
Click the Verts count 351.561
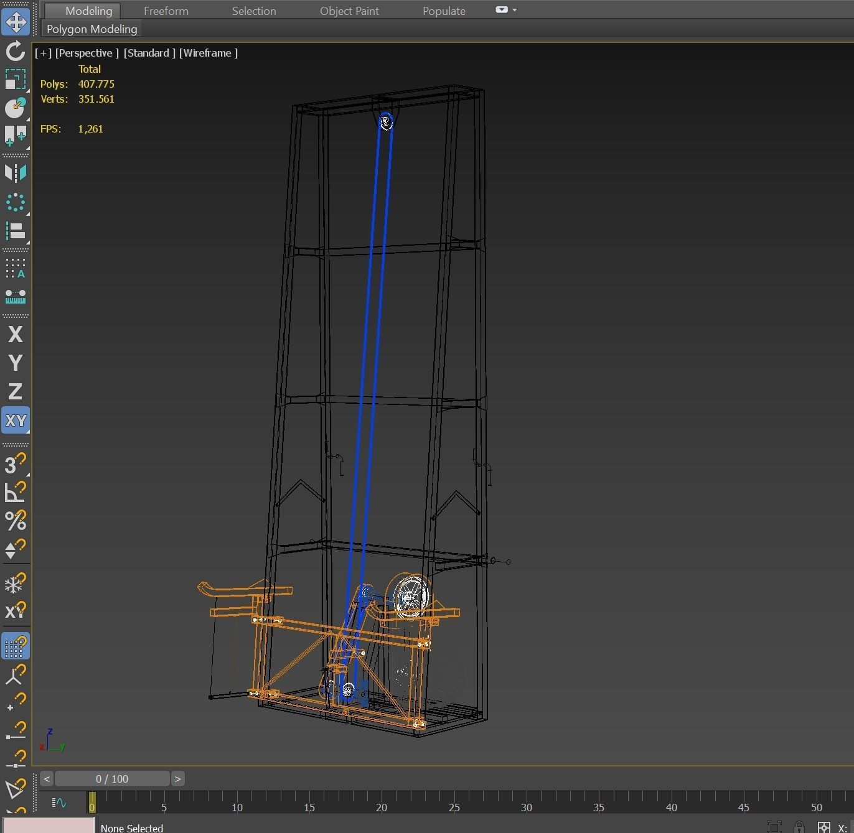pyautogui.click(x=96, y=99)
